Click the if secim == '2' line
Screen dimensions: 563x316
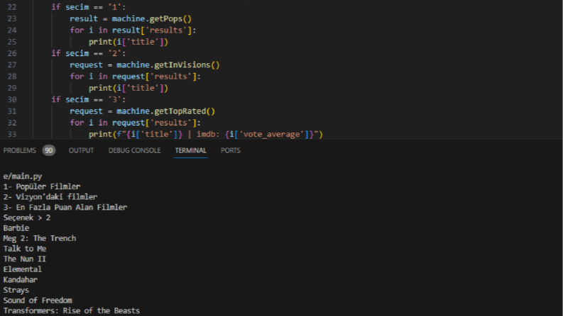(88, 53)
